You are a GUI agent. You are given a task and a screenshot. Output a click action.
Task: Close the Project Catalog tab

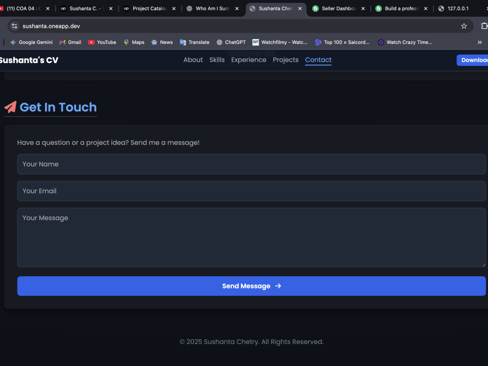pyautogui.click(x=174, y=9)
